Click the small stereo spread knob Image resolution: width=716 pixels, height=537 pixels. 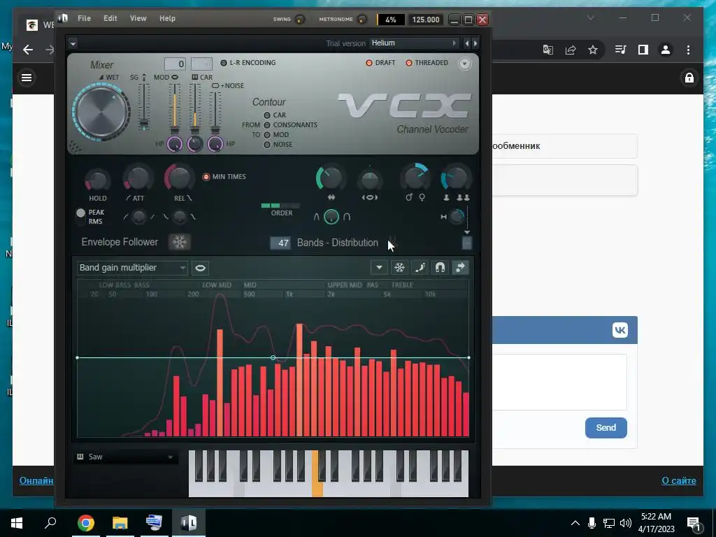pos(456,217)
